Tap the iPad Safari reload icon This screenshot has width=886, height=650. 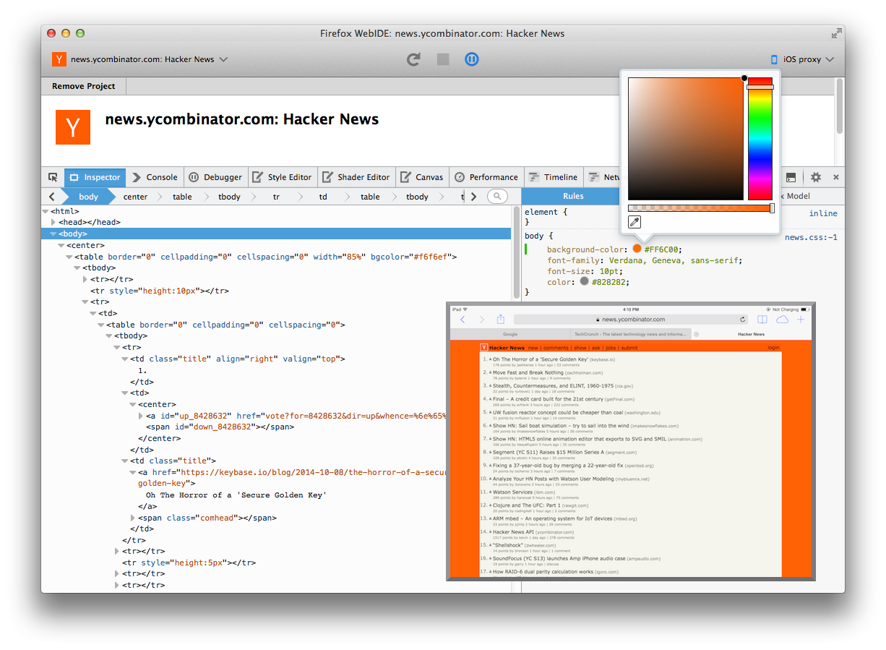(x=742, y=319)
